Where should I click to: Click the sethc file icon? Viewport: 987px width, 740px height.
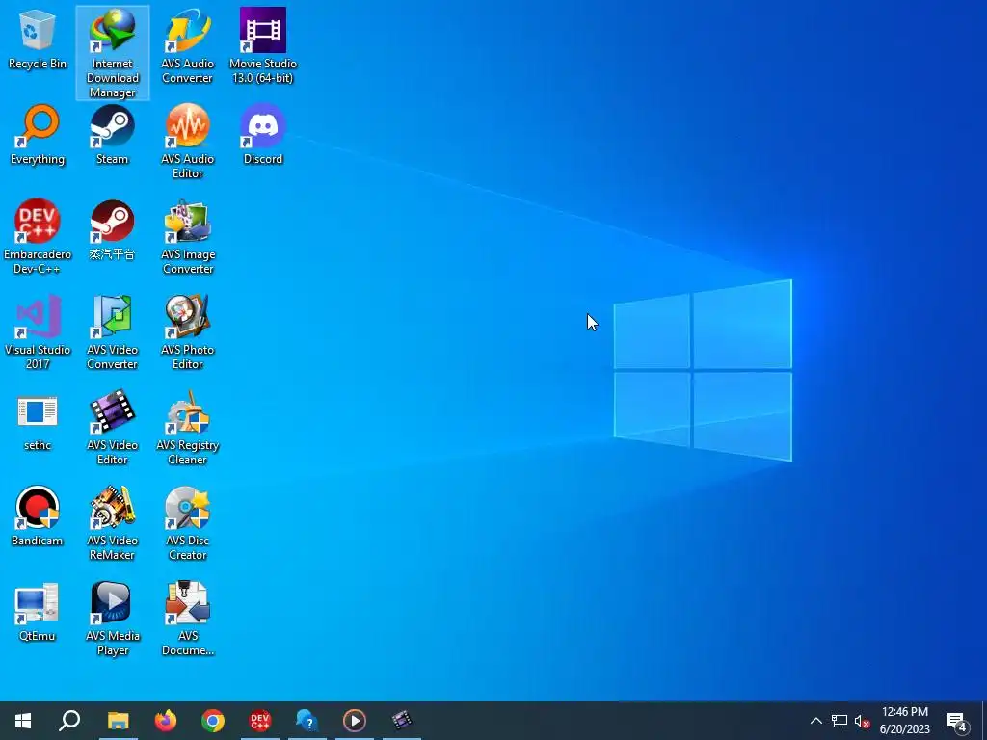pos(38,422)
